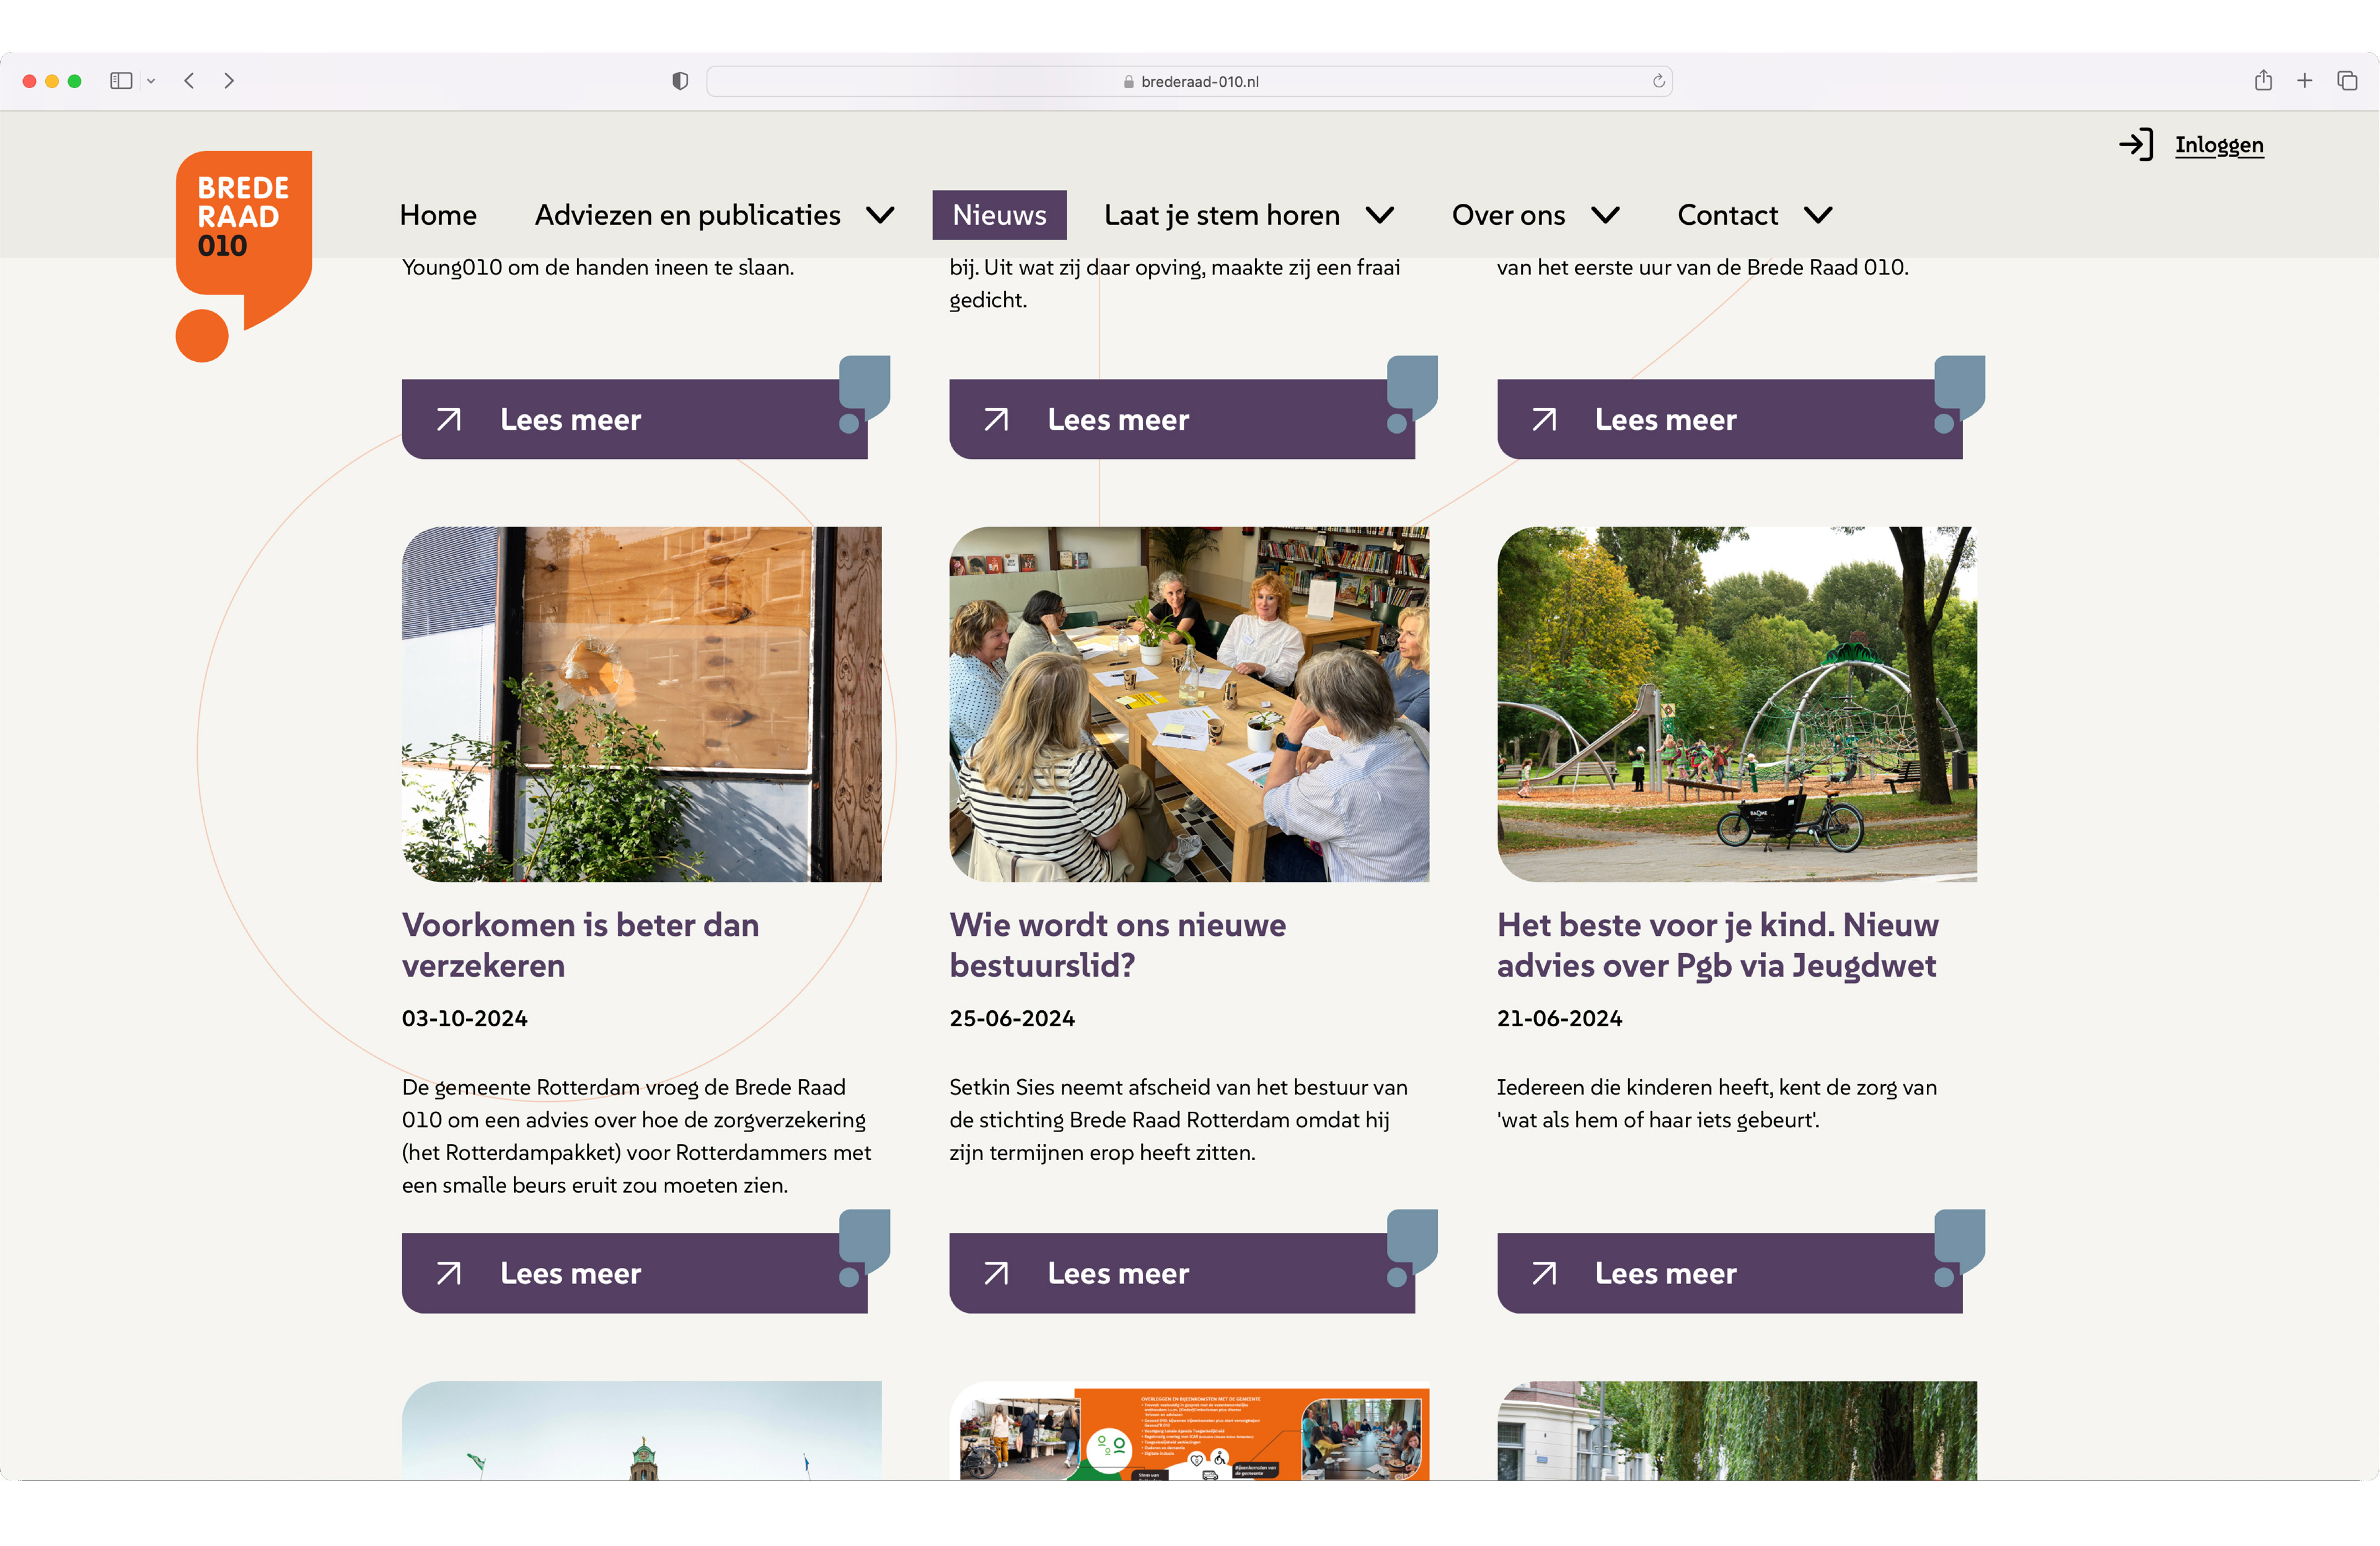The width and height of the screenshot is (2380, 1546).
Task: Open the Over ons menu item
Action: pos(1508,215)
